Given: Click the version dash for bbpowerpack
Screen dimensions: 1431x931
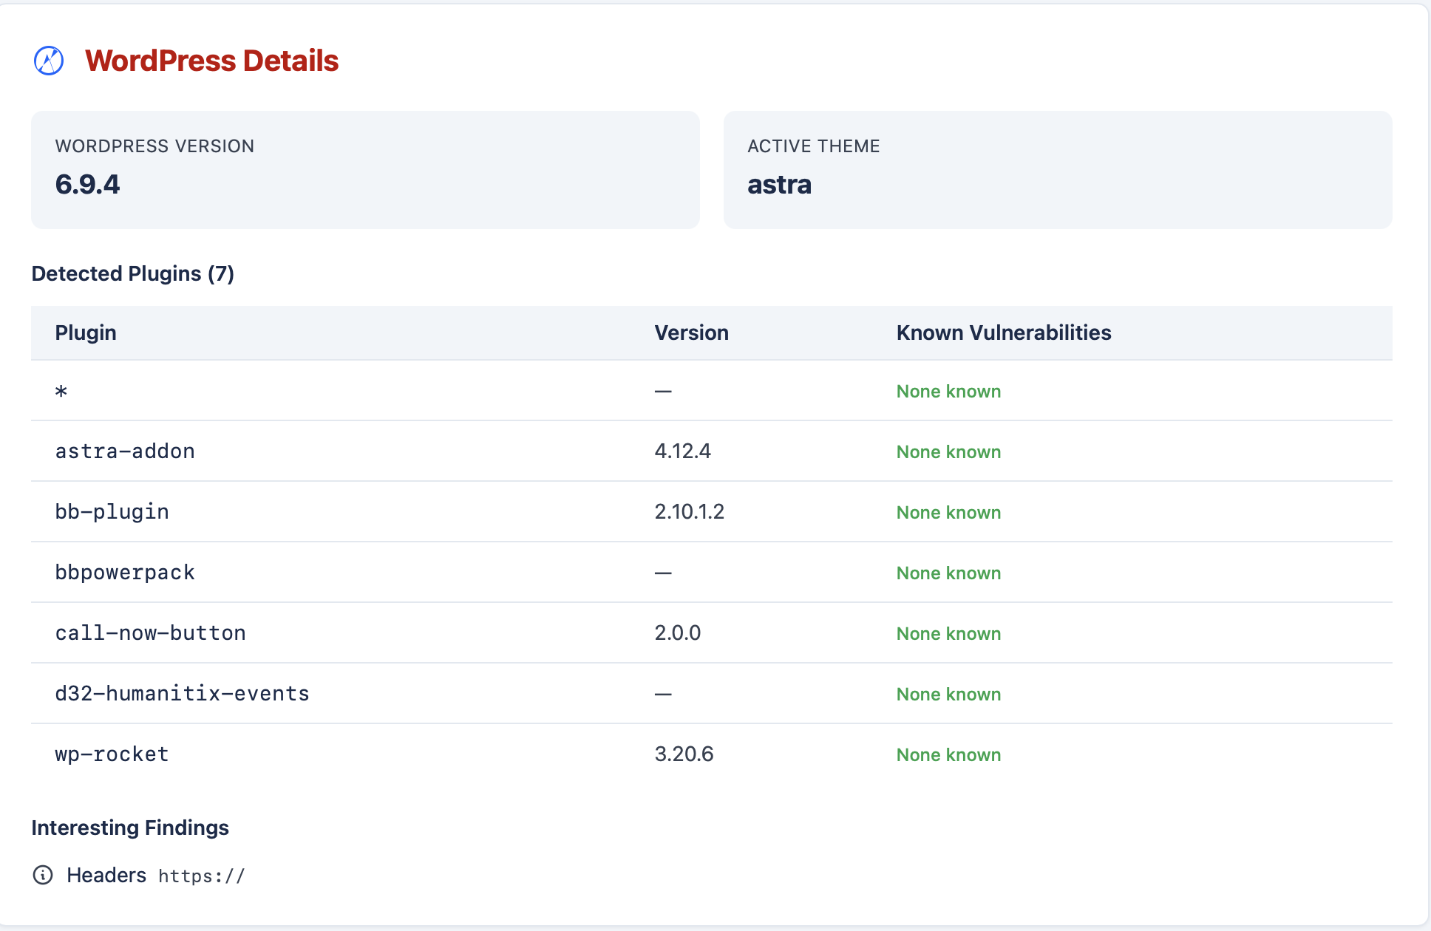Looking at the screenshot, I should point(663,573).
